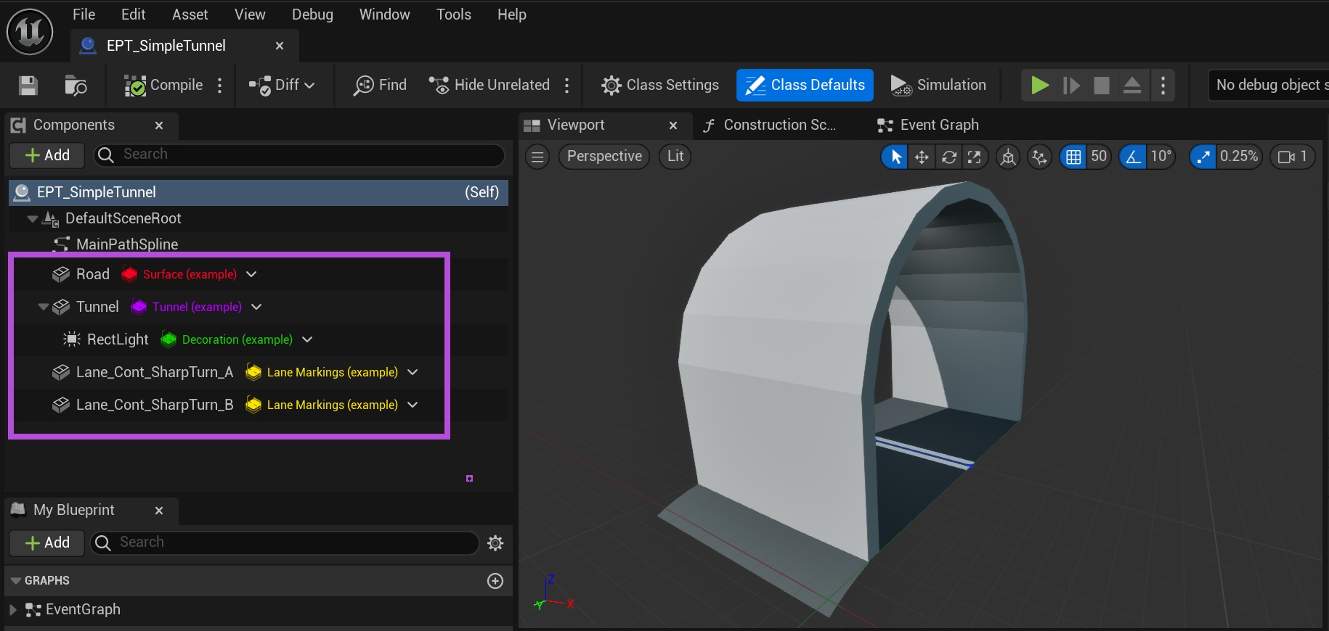The width and height of the screenshot is (1329, 631).
Task: Activate the Translate move tool
Action: [922, 157]
